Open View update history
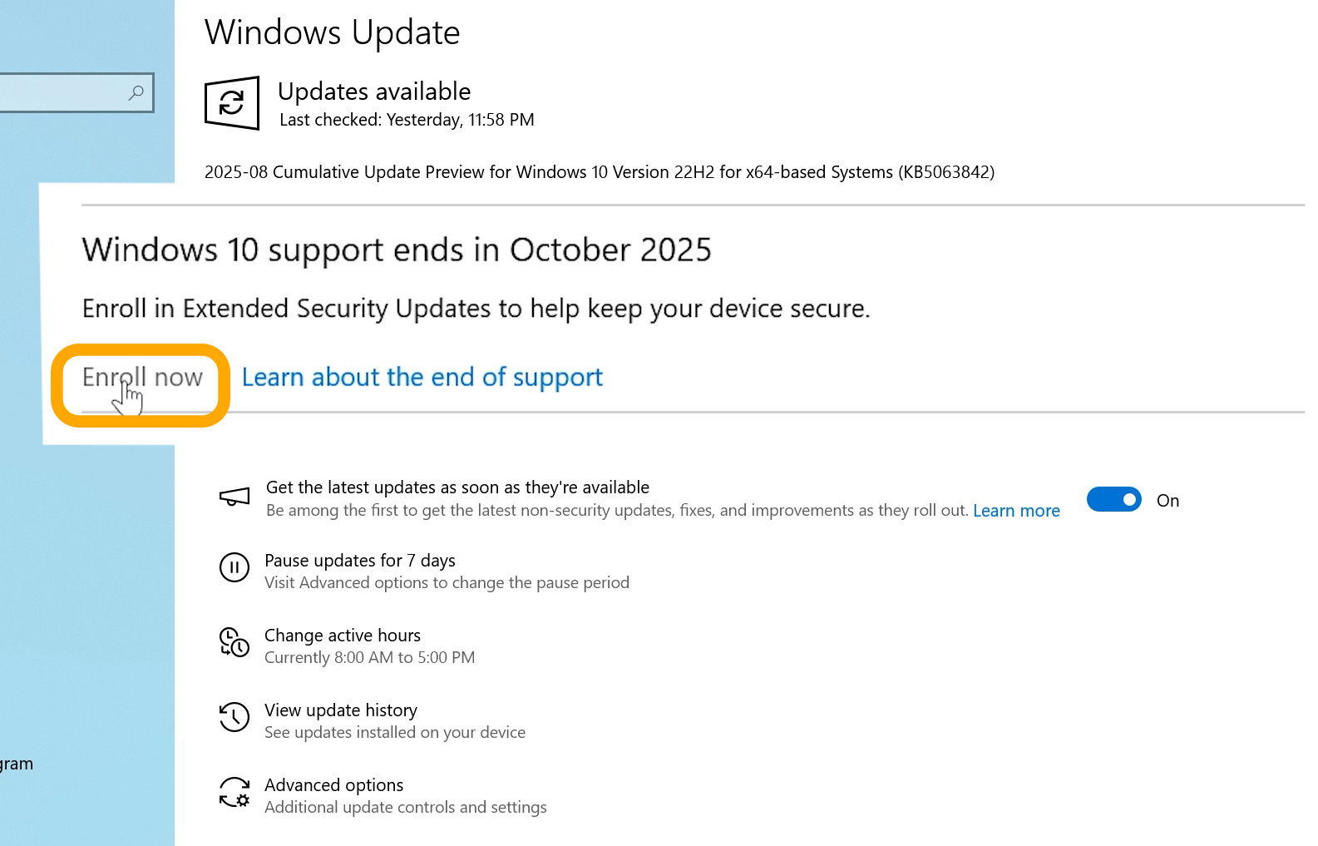The width and height of the screenshot is (1318, 846). pyautogui.click(x=340, y=710)
